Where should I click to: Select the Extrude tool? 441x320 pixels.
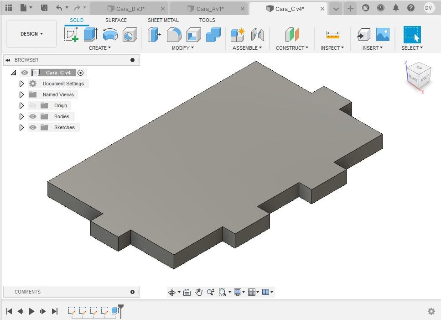[x=91, y=35]
